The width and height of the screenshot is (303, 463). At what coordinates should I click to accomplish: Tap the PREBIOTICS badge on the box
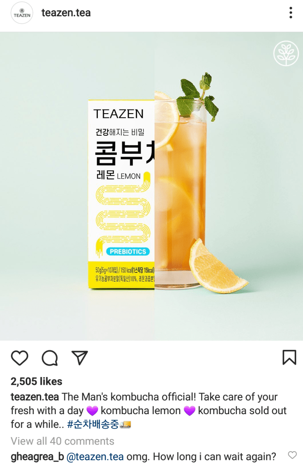(x=128, y=252)
